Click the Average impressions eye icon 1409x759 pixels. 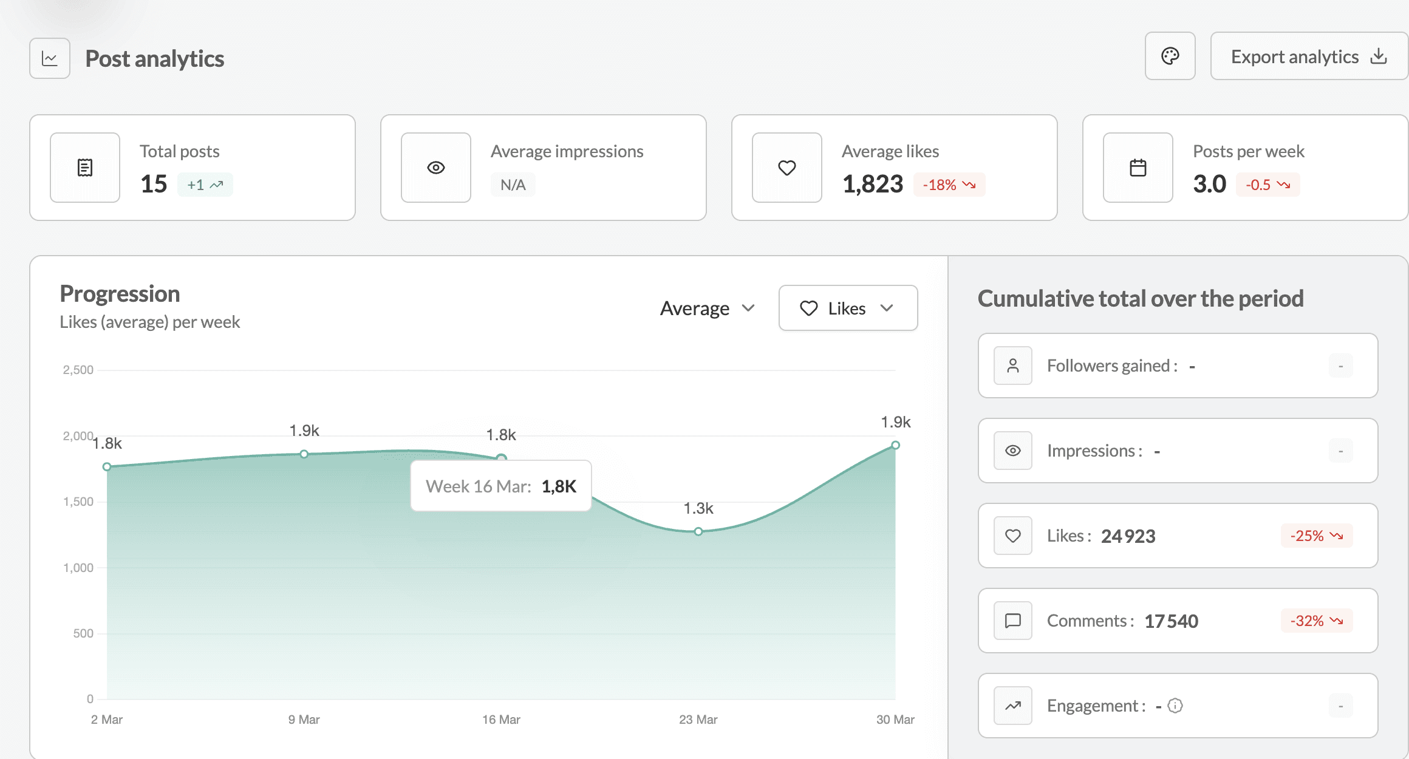point(436,168)
